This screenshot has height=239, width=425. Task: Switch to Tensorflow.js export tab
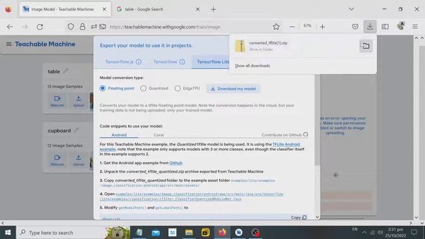click(120, 62)
